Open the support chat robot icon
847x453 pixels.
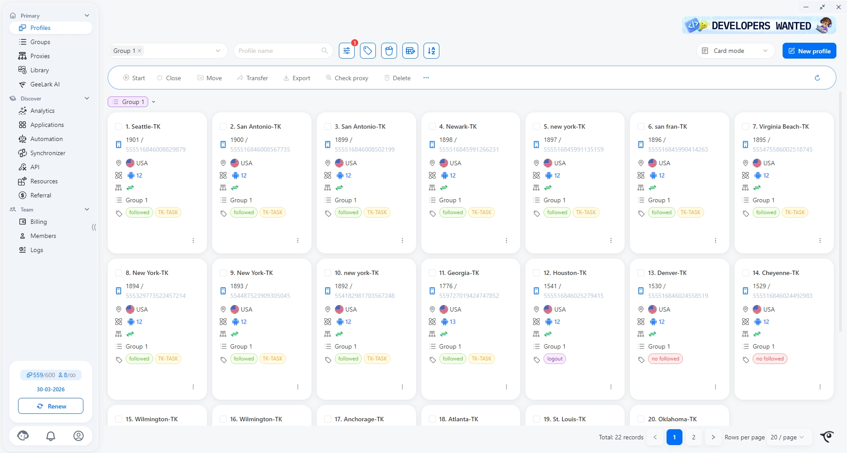tap(23, 436)
